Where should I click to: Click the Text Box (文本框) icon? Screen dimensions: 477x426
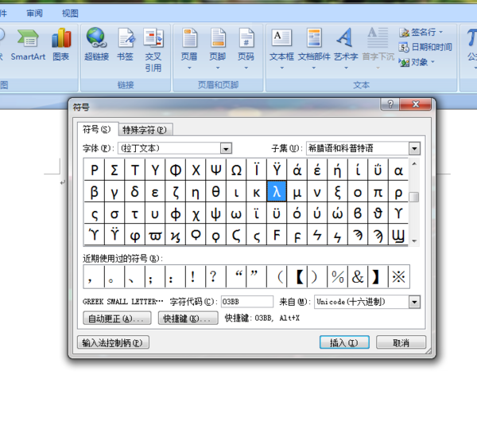point(281,38)
